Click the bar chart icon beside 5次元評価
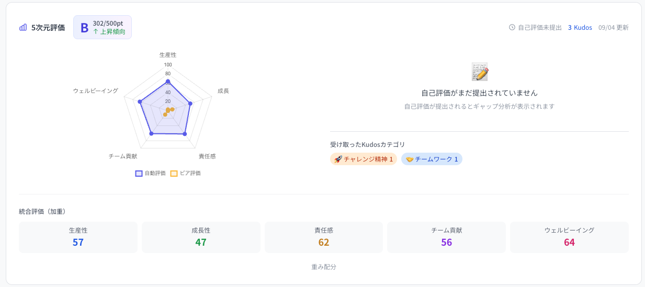This screenshot has width=645, height=287. pos(23,27)
